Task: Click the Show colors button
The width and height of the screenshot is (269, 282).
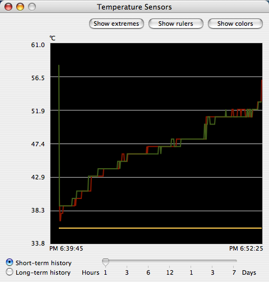Action: 235,24
